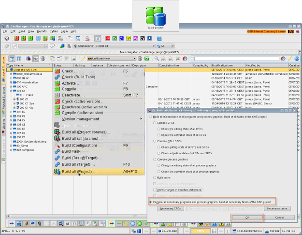Click the blue circle icon in bottom toolbar

(133, 223)
